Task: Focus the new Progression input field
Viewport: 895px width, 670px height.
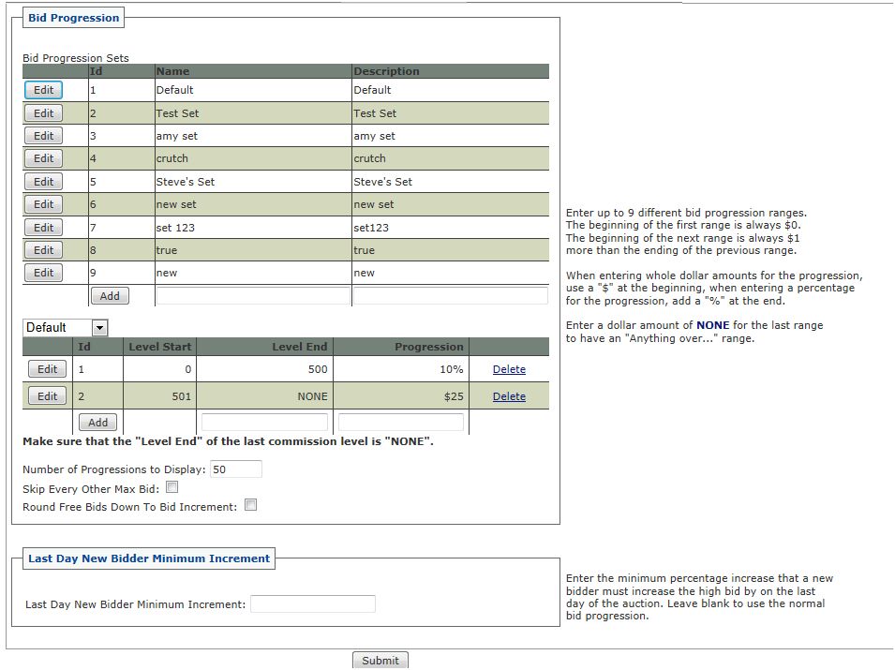Action: tap(401, 423)
